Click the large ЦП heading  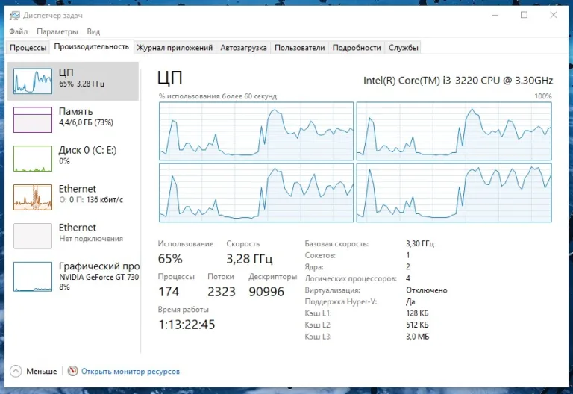pos(170,78)
